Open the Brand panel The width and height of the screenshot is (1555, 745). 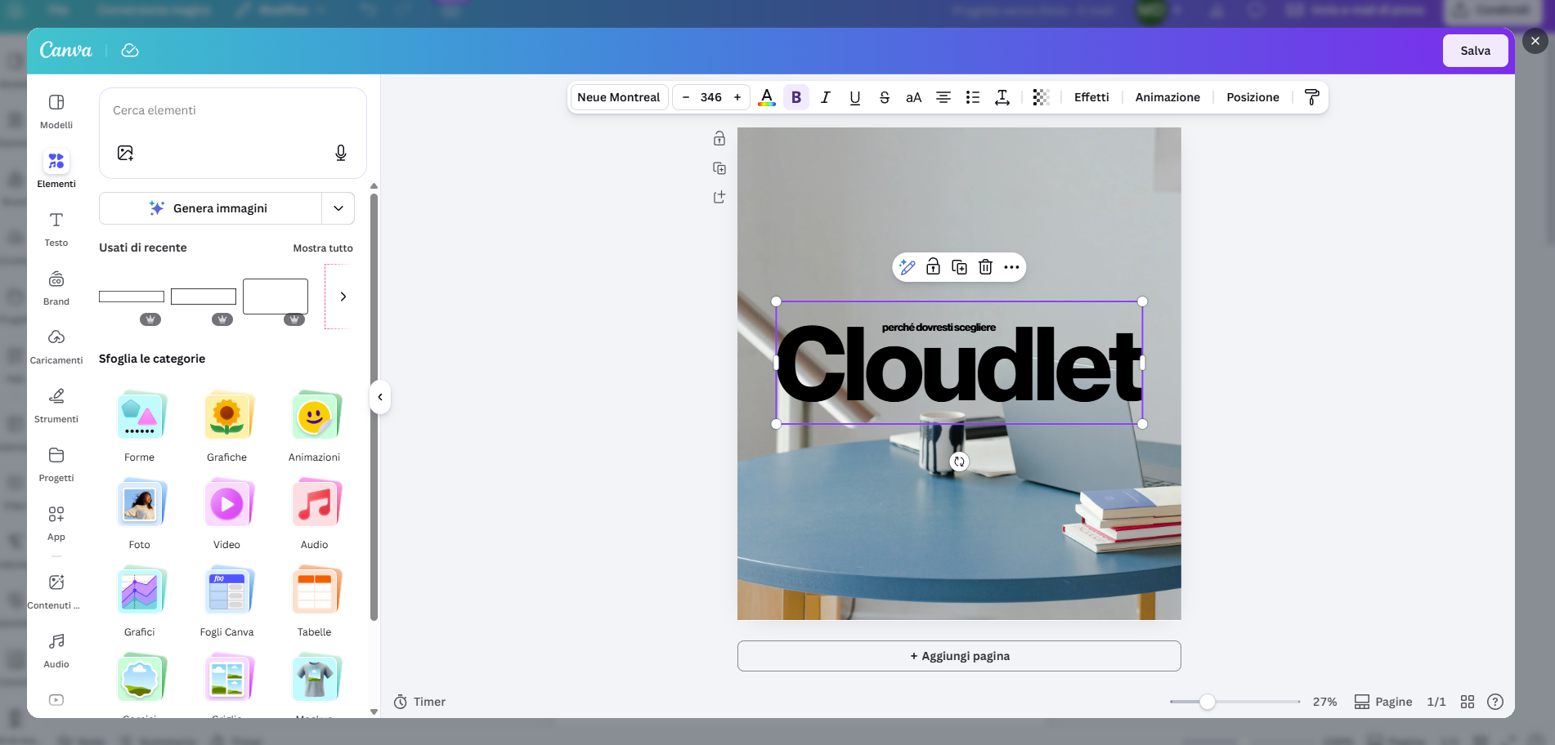[56, 288]
